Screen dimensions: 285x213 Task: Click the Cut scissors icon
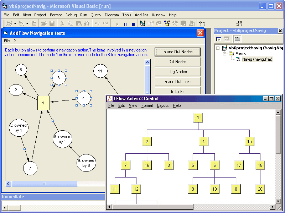[x=62, y=23]
